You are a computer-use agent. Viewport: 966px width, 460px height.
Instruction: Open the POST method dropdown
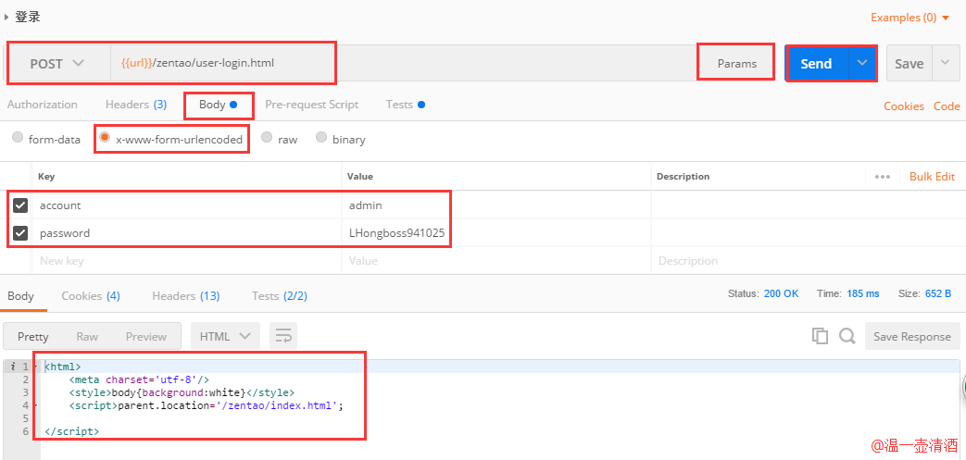57,64
